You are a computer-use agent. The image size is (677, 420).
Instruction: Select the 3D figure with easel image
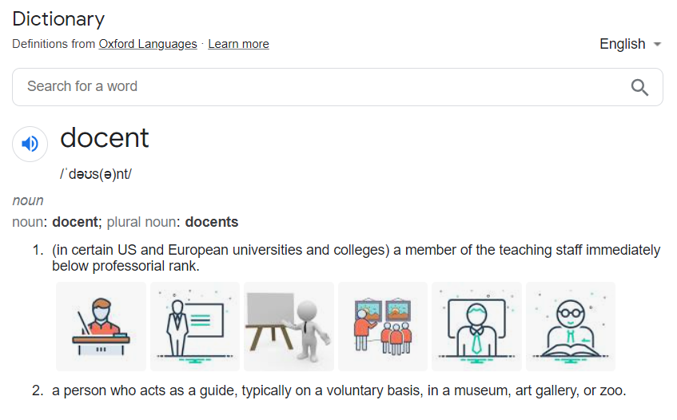pos(289,327)
